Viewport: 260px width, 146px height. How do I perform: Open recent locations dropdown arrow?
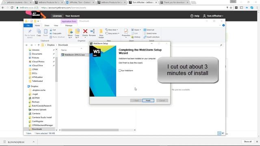[x=35, y=45]
